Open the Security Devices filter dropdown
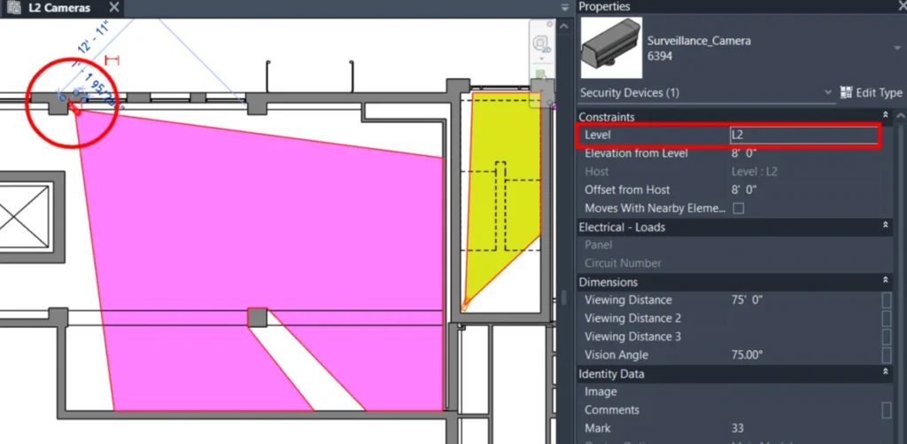Viewport: 907px width, 444px height. pyautogui.click(x=828, y=92)
